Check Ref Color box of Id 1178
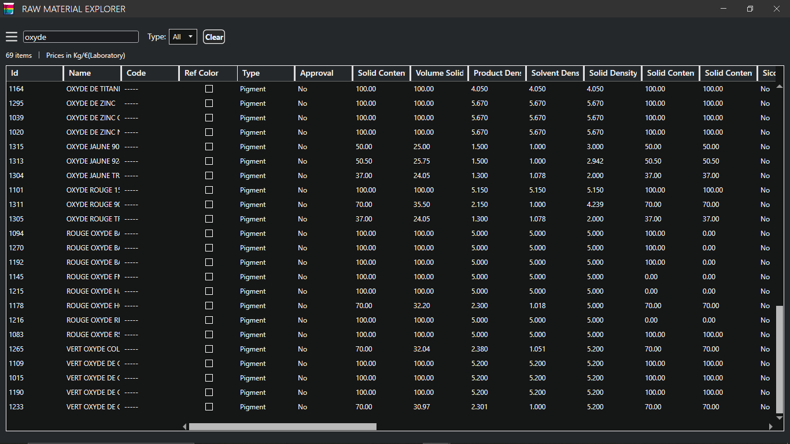Screen dimensions: 790x444 pyautogui.click(x=209, y=306)
